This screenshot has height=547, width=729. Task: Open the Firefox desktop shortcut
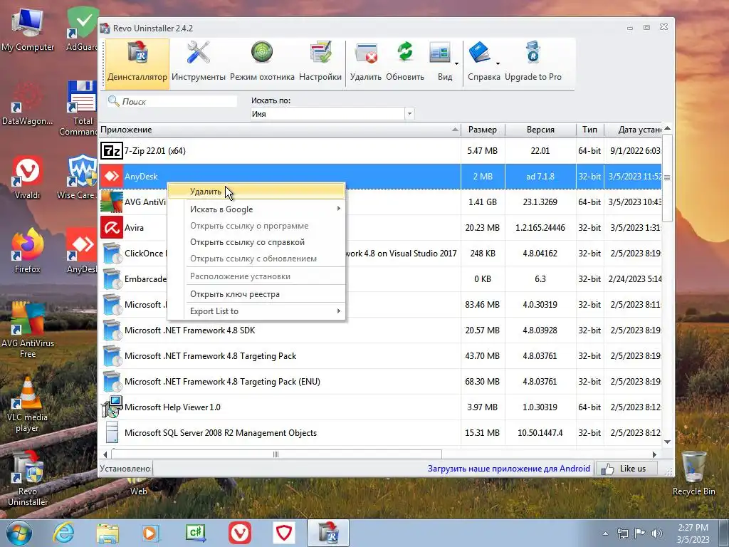click(28, 251)
